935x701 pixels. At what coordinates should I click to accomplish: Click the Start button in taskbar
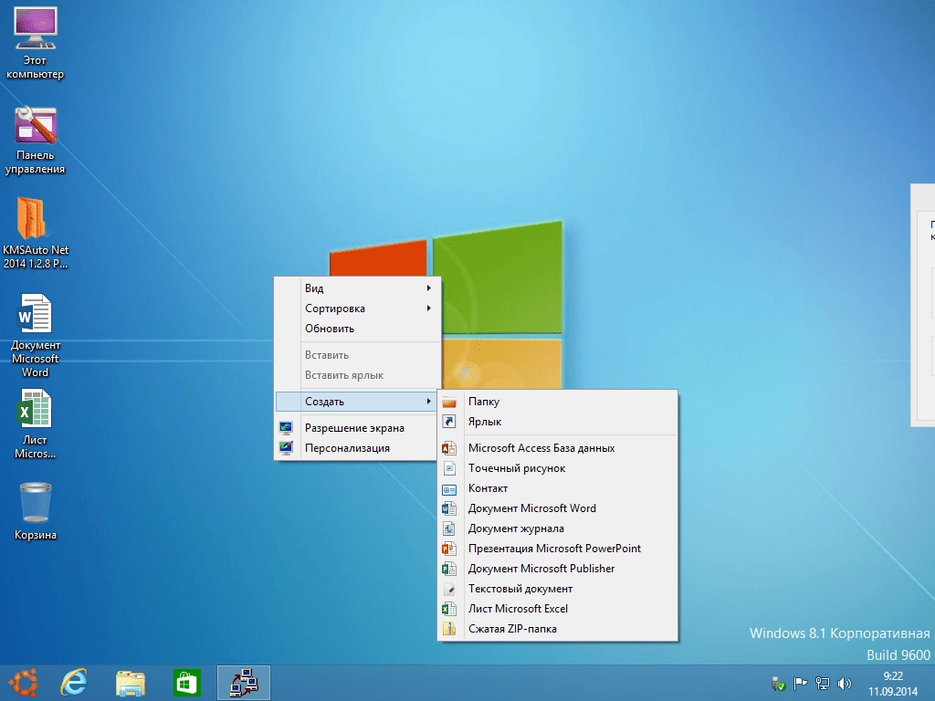click(23, 683)
